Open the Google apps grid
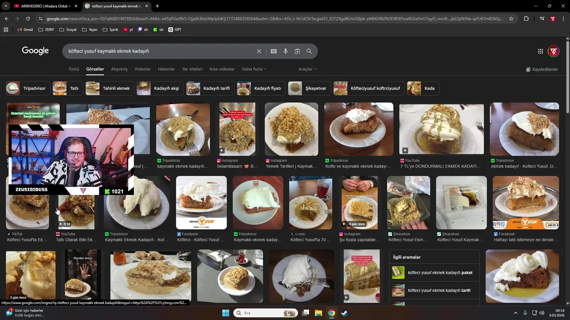Image resolution: width=570 pixels, height=320 pixels. pyautogui.click(x=541, y=51)
